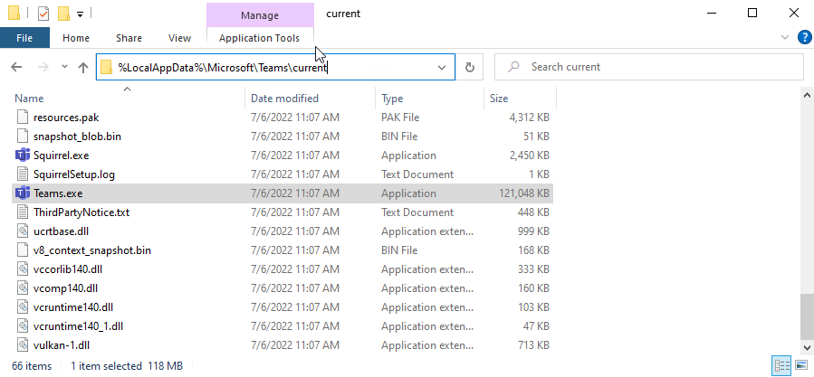Click the vcruntime140_1.dll gear icon
Viewport: 814px width, 377px height.
click(22, 326)
